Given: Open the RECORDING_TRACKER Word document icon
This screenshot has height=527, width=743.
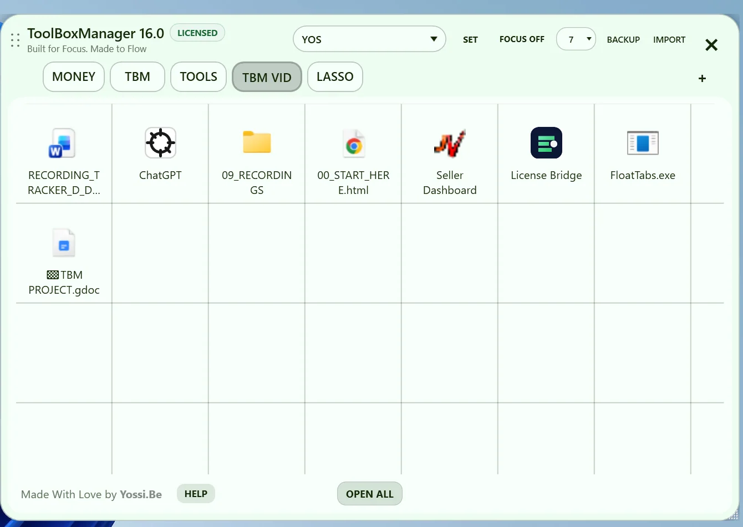Looking at the screenshot, I should [62, 143].
